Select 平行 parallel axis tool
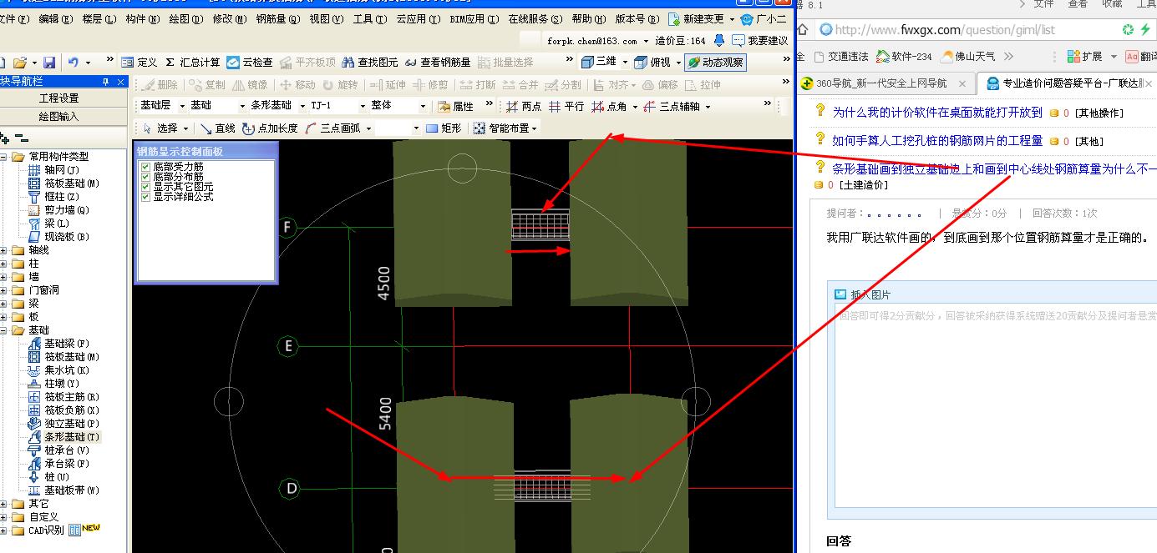The width and height of the screenshot is (1157, 553). click(567, 107)
